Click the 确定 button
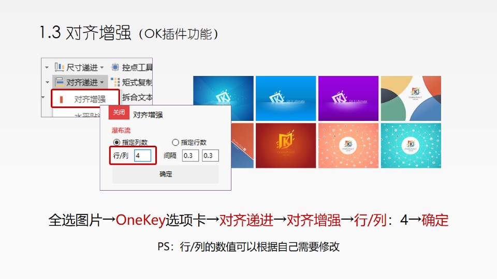The width and height of the screenshot is (497, 279). 166,174
